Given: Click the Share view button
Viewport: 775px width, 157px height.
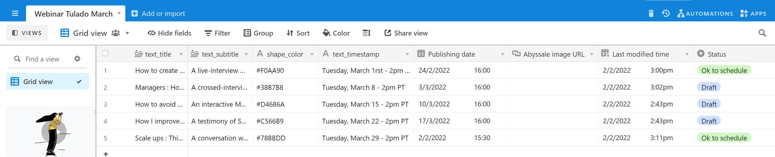Looking at the screenshot, I should pyautogui.click(x=406, y=33).
